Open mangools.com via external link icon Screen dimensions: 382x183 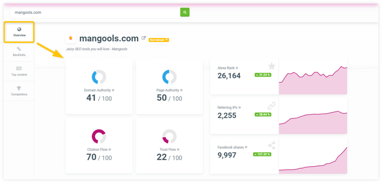[144, 38]
